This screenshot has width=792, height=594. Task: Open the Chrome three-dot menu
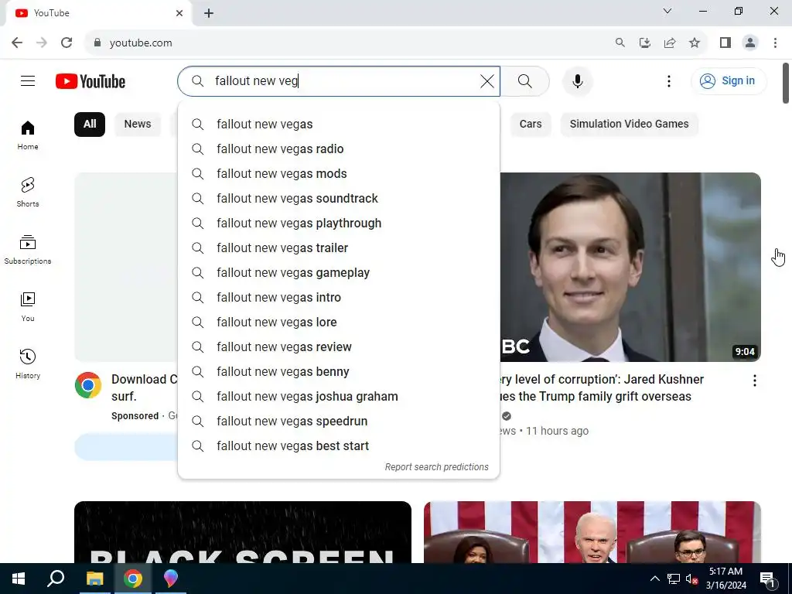775,43
